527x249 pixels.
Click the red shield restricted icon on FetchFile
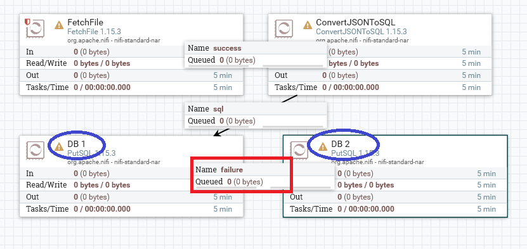coord(27,22)
